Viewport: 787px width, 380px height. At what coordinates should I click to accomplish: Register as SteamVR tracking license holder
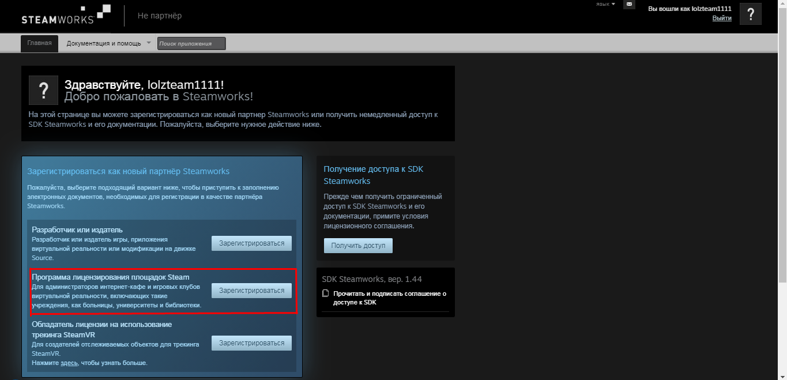coord(251,343)
